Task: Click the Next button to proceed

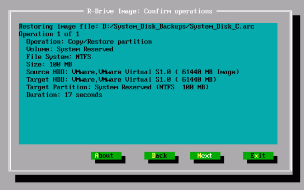Action: 205,156
